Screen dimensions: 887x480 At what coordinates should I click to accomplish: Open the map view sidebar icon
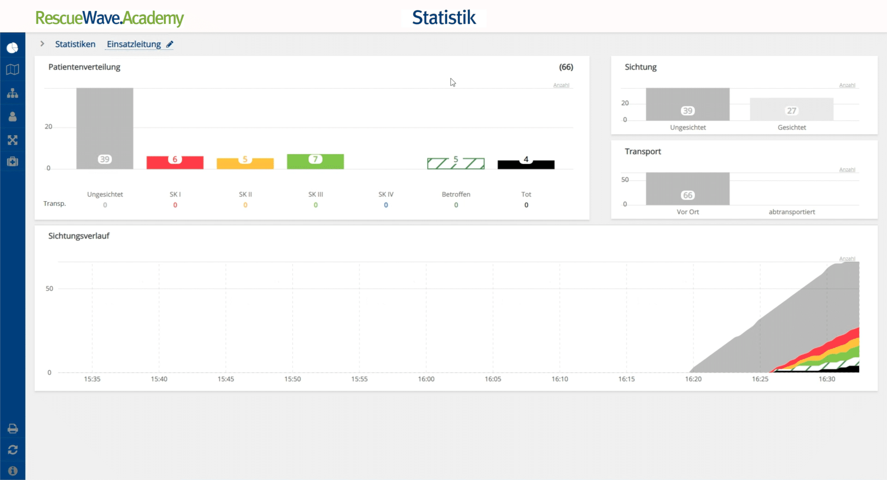12,70
